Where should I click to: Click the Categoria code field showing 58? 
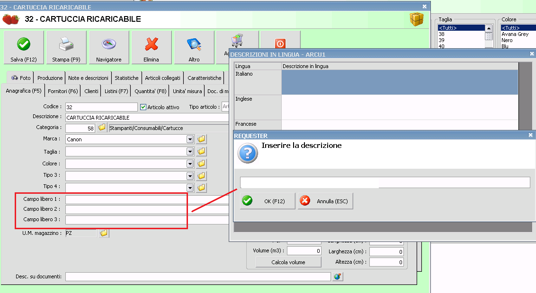[80, 128]
